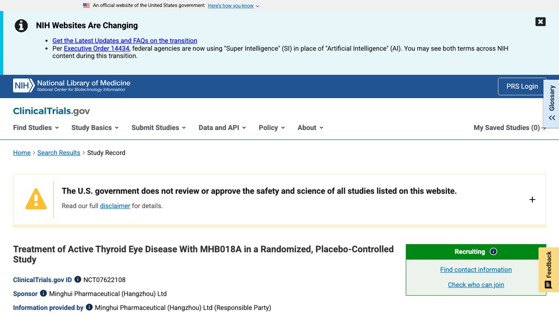559x314 pixels.
Task: Open Find contact information link
Action: [476, 270]
